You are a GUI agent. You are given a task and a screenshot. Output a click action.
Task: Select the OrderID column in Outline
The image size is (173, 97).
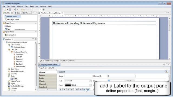pos(19,57)
